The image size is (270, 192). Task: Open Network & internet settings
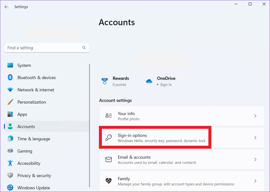click(x=46, y=90)
